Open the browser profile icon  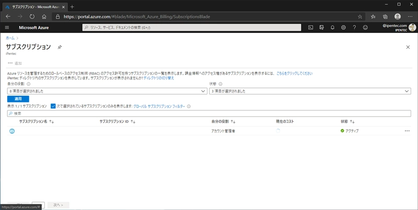pyautogui.click(x=398, y=17)
